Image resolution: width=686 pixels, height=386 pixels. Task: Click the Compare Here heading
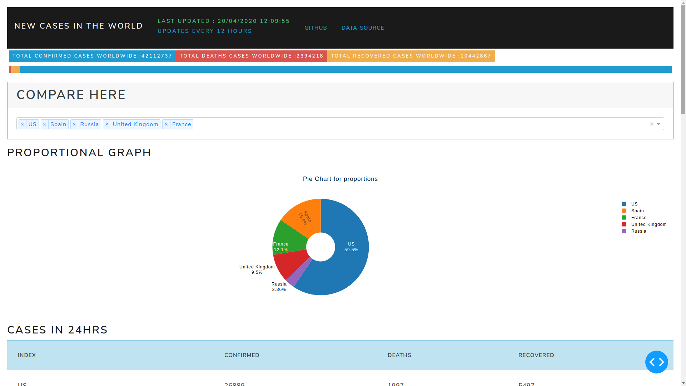(71, 95)
